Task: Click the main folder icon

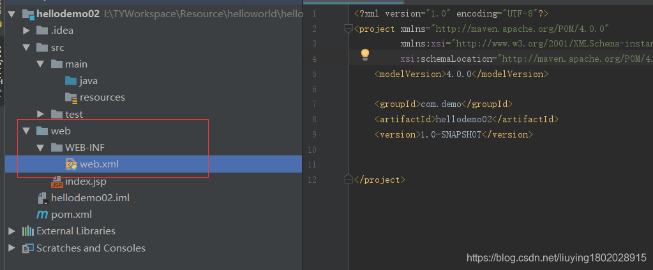Action: pyautogui.click(x=56, y=64)
